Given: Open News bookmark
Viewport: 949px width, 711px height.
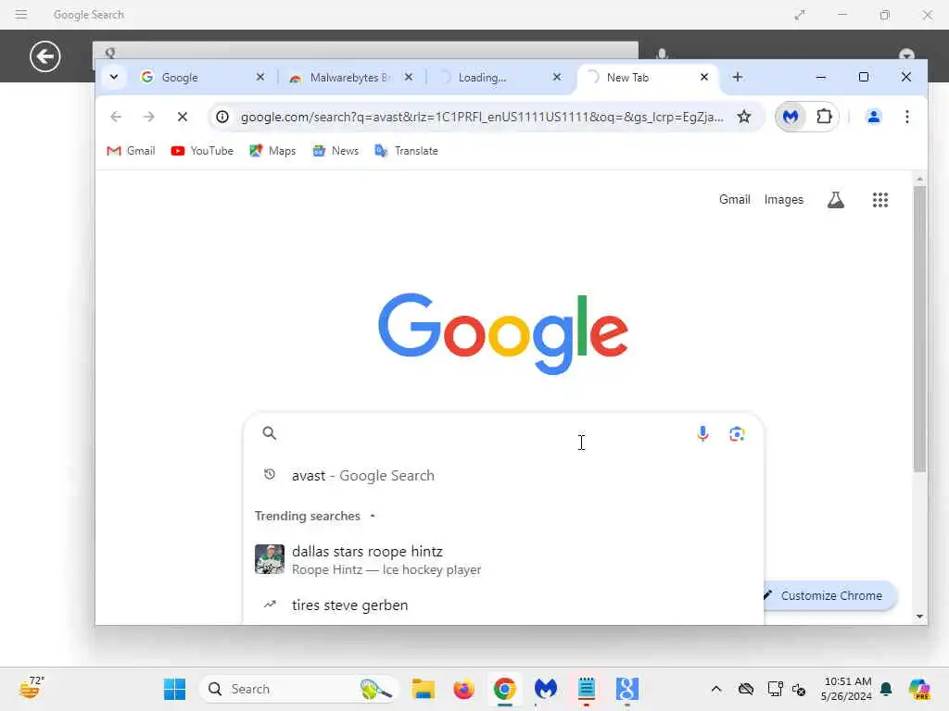Looking at the screenshot, I should click(x=335, y=151).
